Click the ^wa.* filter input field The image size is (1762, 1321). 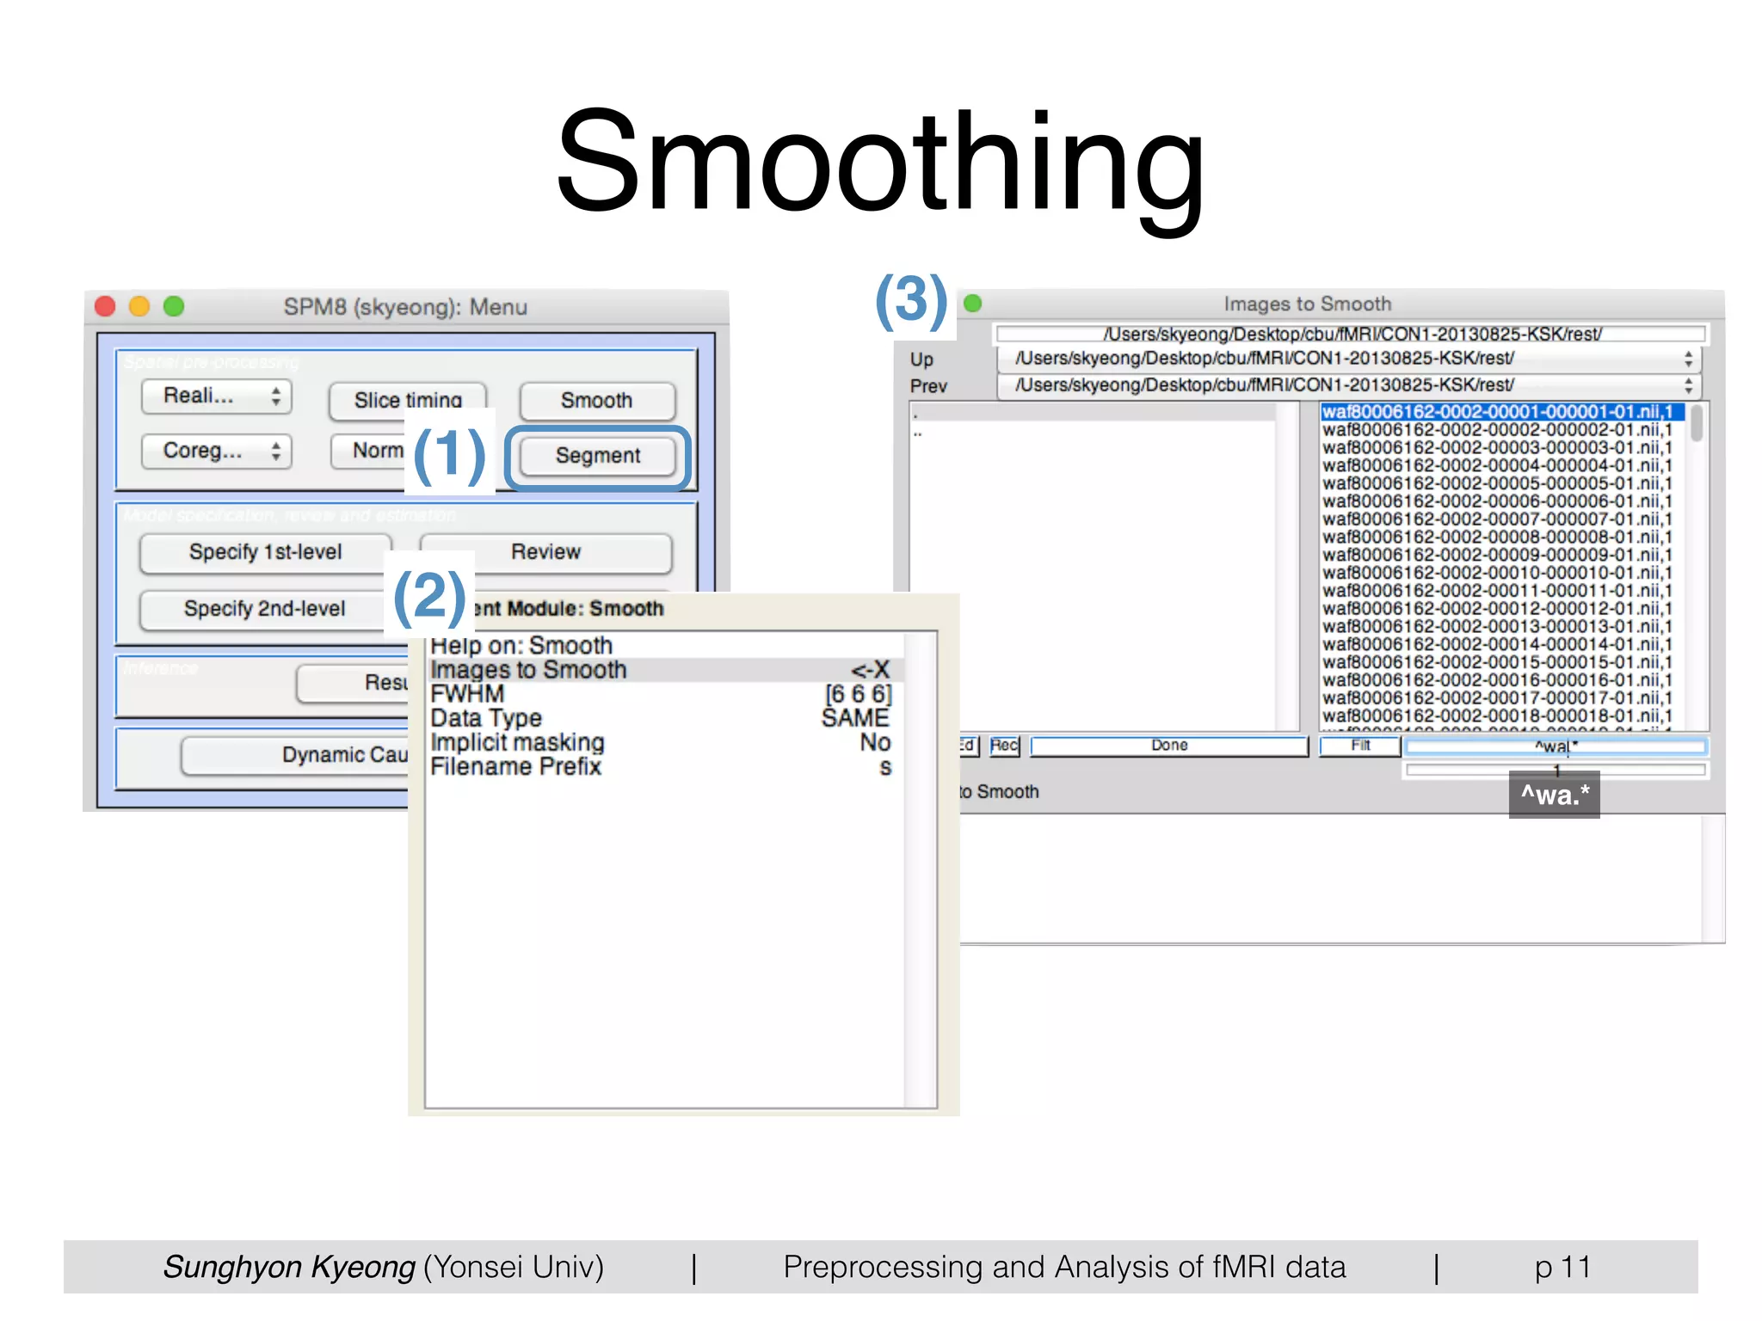coord(1556,747)
